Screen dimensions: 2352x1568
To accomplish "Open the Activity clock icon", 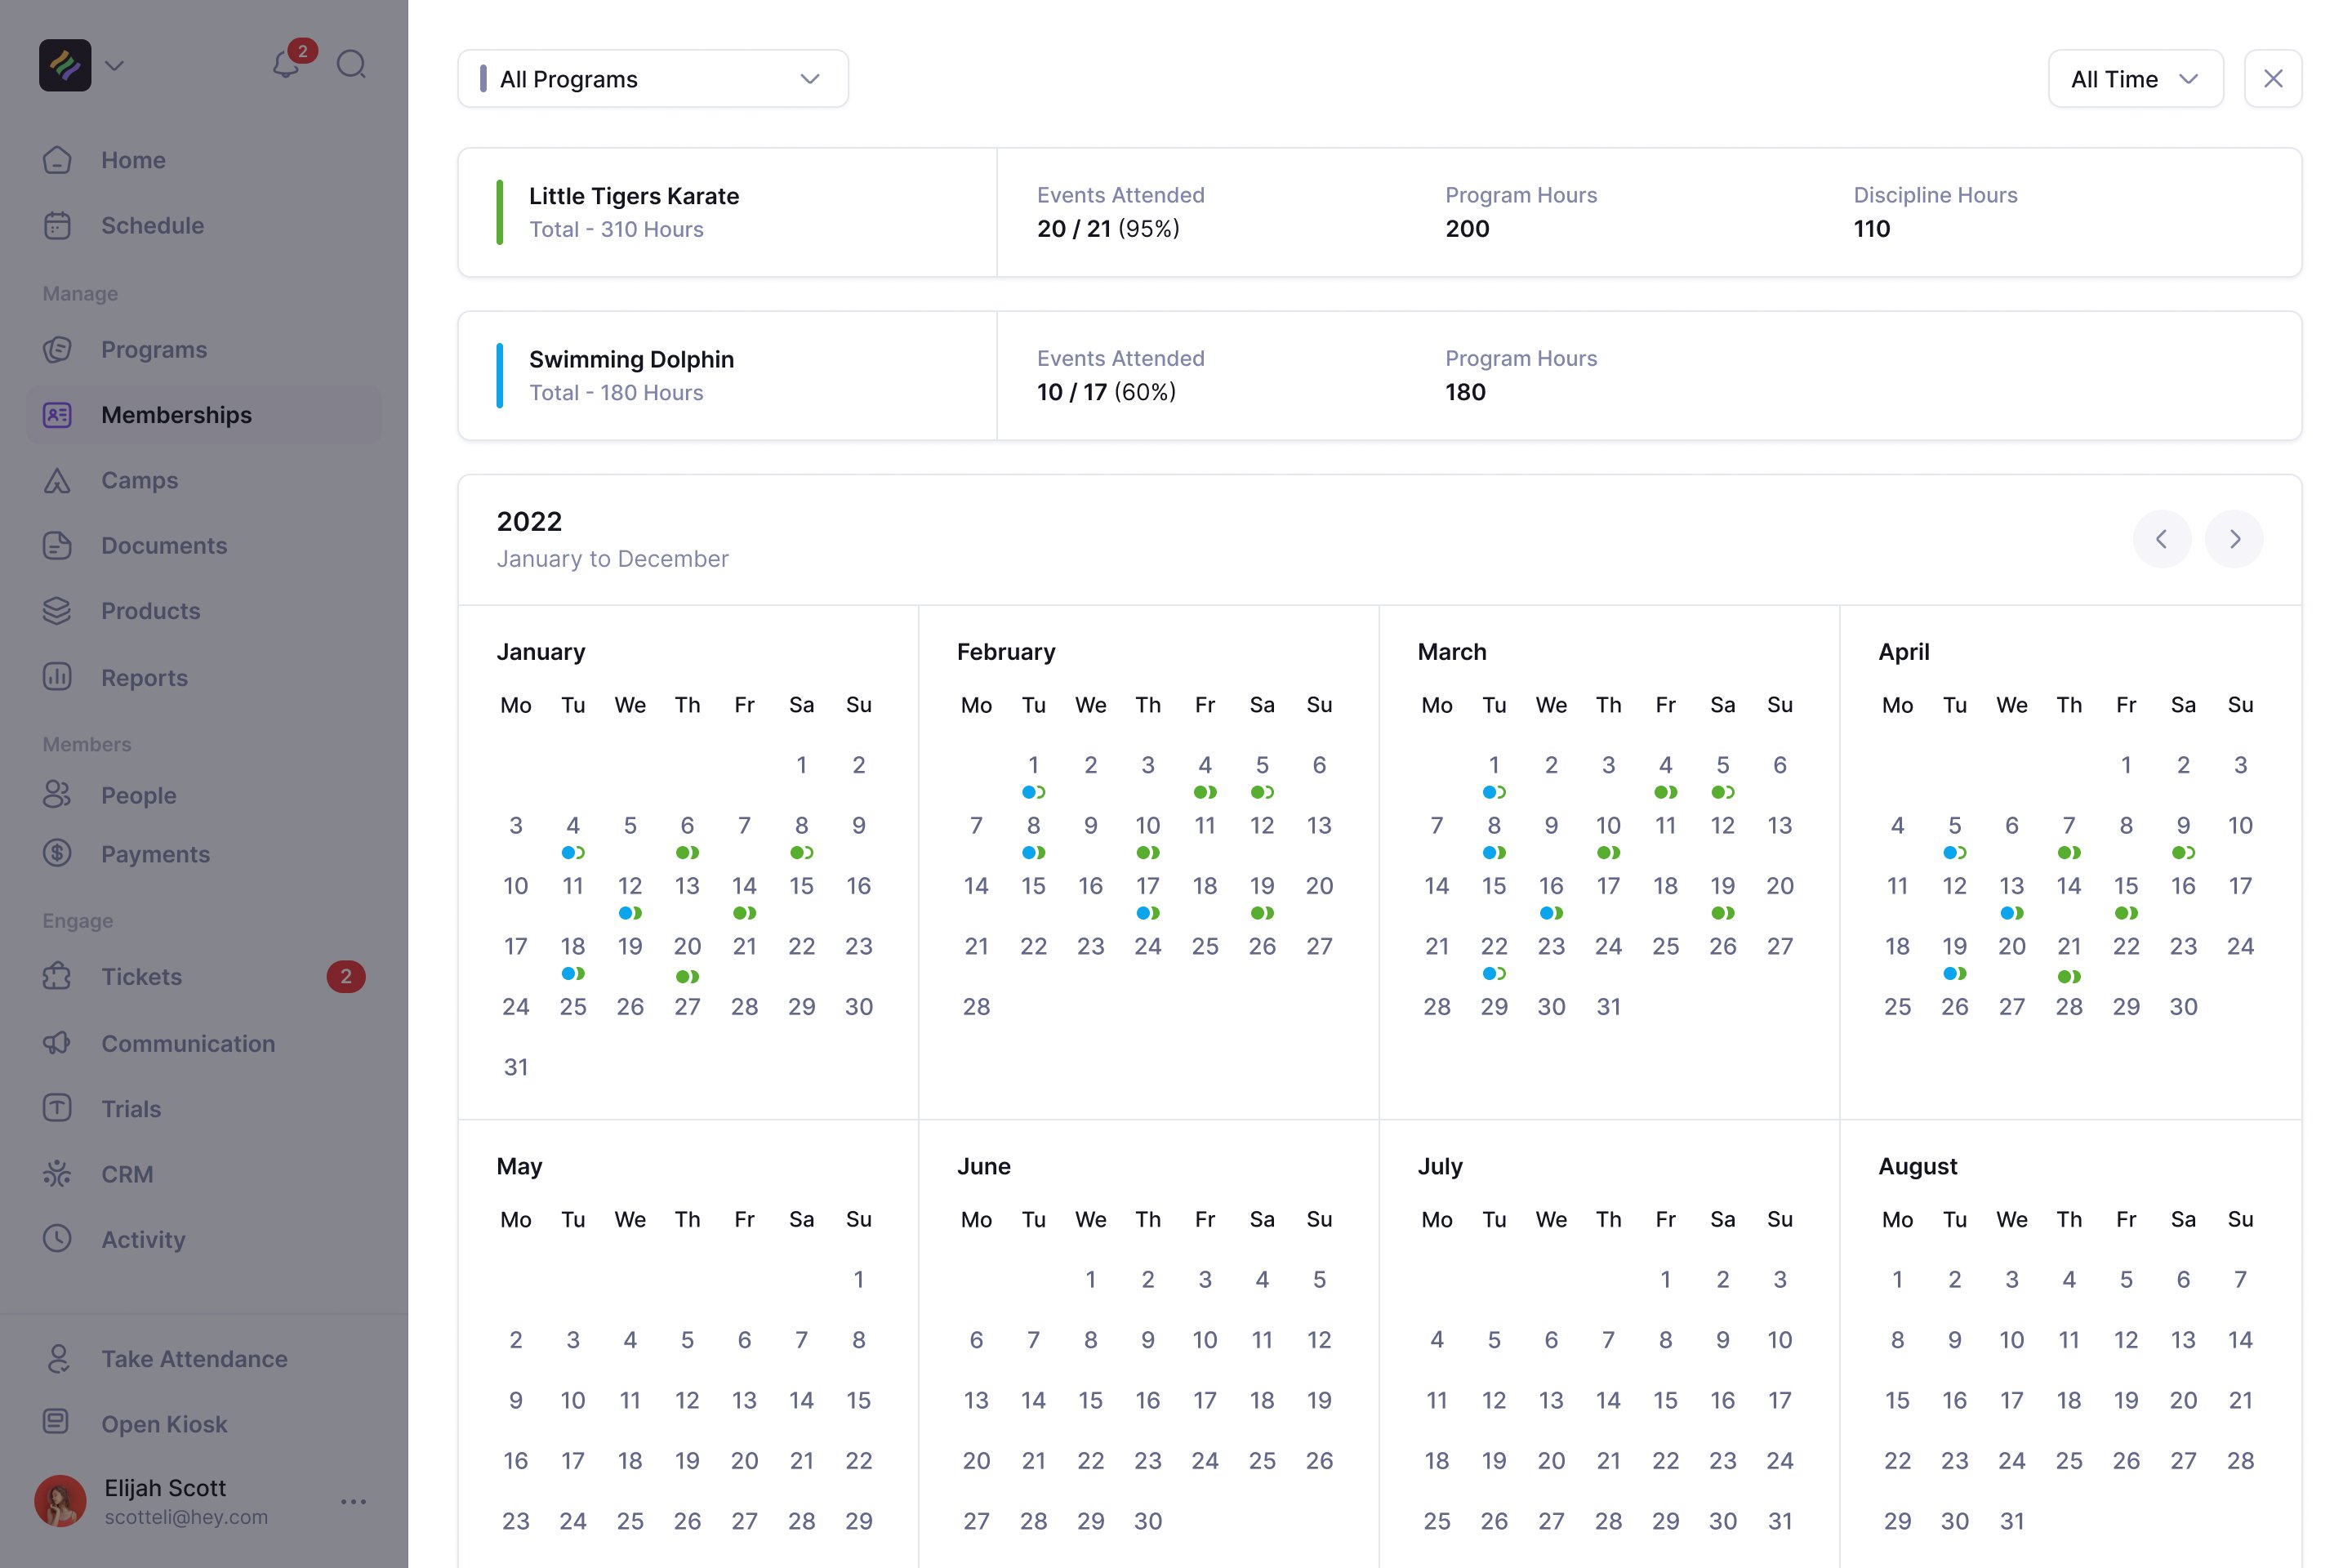I will pyautogui.click(x=57, y=1239).
